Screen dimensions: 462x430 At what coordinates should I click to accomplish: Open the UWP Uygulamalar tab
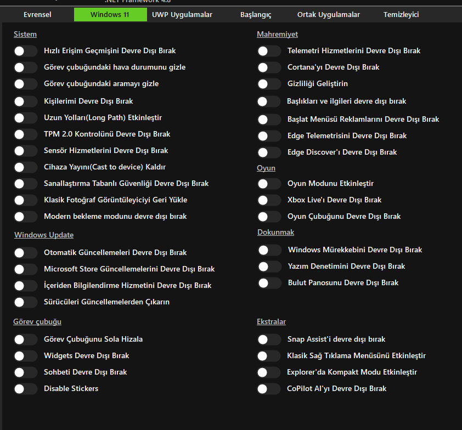tap(182, 14)
